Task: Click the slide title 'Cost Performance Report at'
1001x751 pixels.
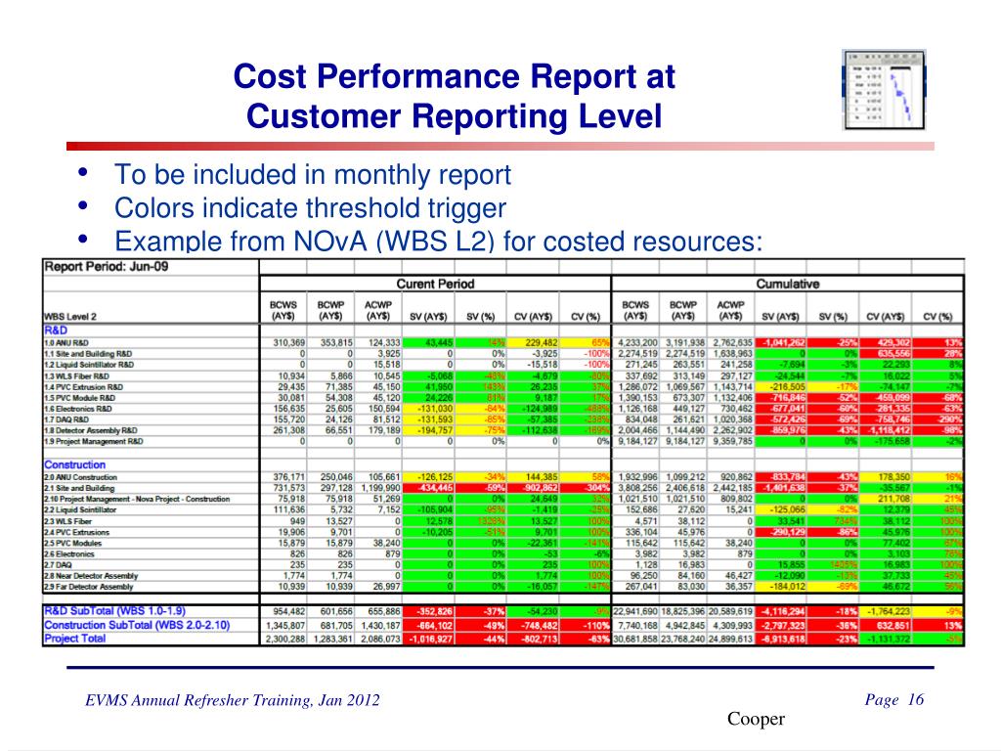Action: [x=454, y=76]
